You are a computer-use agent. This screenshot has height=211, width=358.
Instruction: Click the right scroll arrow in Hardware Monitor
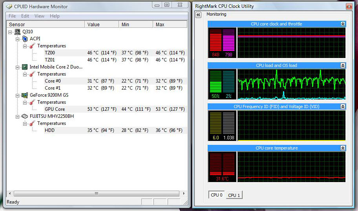184,194
